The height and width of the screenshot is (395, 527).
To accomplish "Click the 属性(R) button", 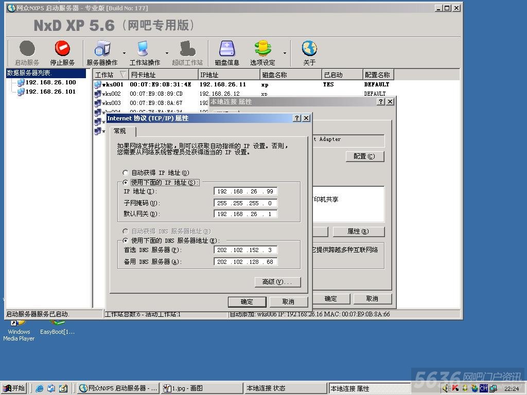I will click(x=358, y=231).
